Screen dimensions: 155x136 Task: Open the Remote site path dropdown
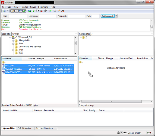pos(152,34)
